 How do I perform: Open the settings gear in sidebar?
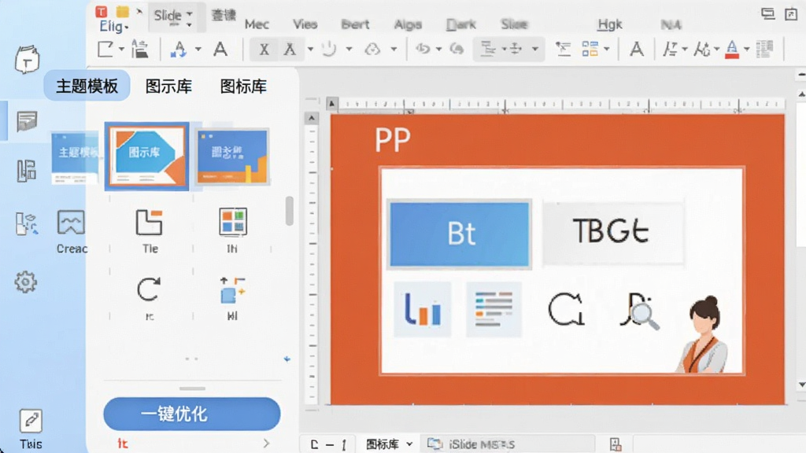click(x=26, y=282)
